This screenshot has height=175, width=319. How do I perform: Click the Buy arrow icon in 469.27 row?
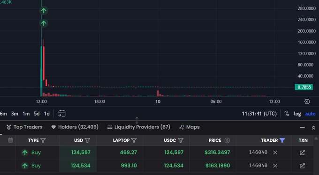click(25, 153)
